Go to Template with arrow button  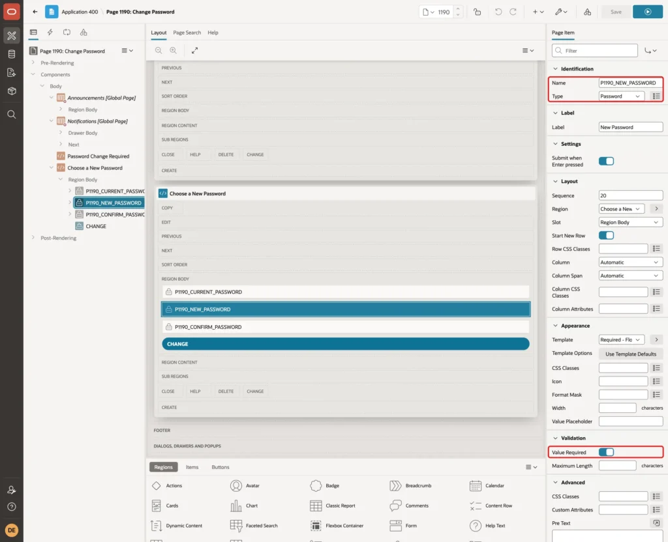click(x=656, y=339)
